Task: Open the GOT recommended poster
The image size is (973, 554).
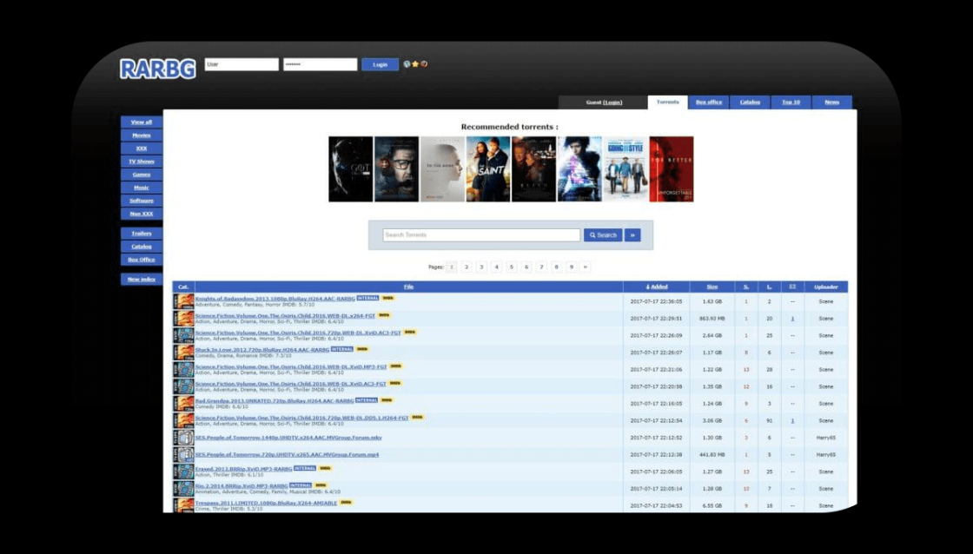Action: click(x=351, y=169)
